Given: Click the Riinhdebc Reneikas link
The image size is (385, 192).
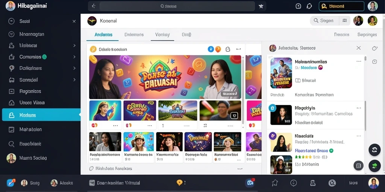Looking at the screenshot, I should (114, 168).
